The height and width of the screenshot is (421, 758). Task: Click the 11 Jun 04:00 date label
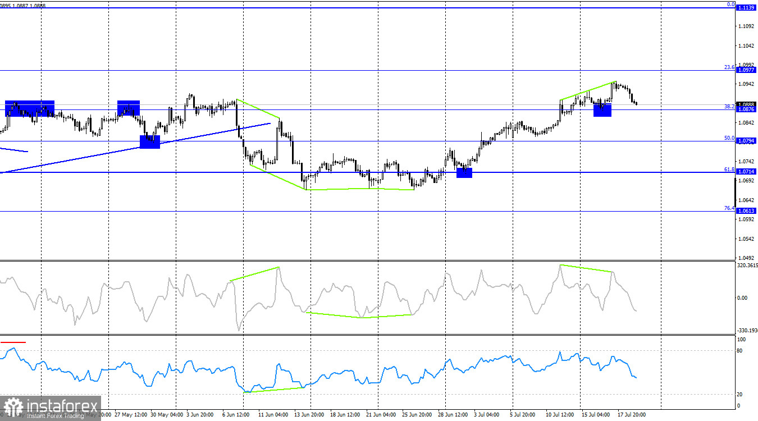coord(272,416)
